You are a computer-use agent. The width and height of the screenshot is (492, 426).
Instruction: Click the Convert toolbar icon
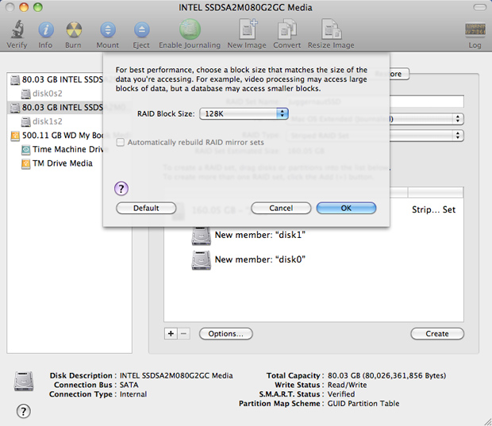286,30
